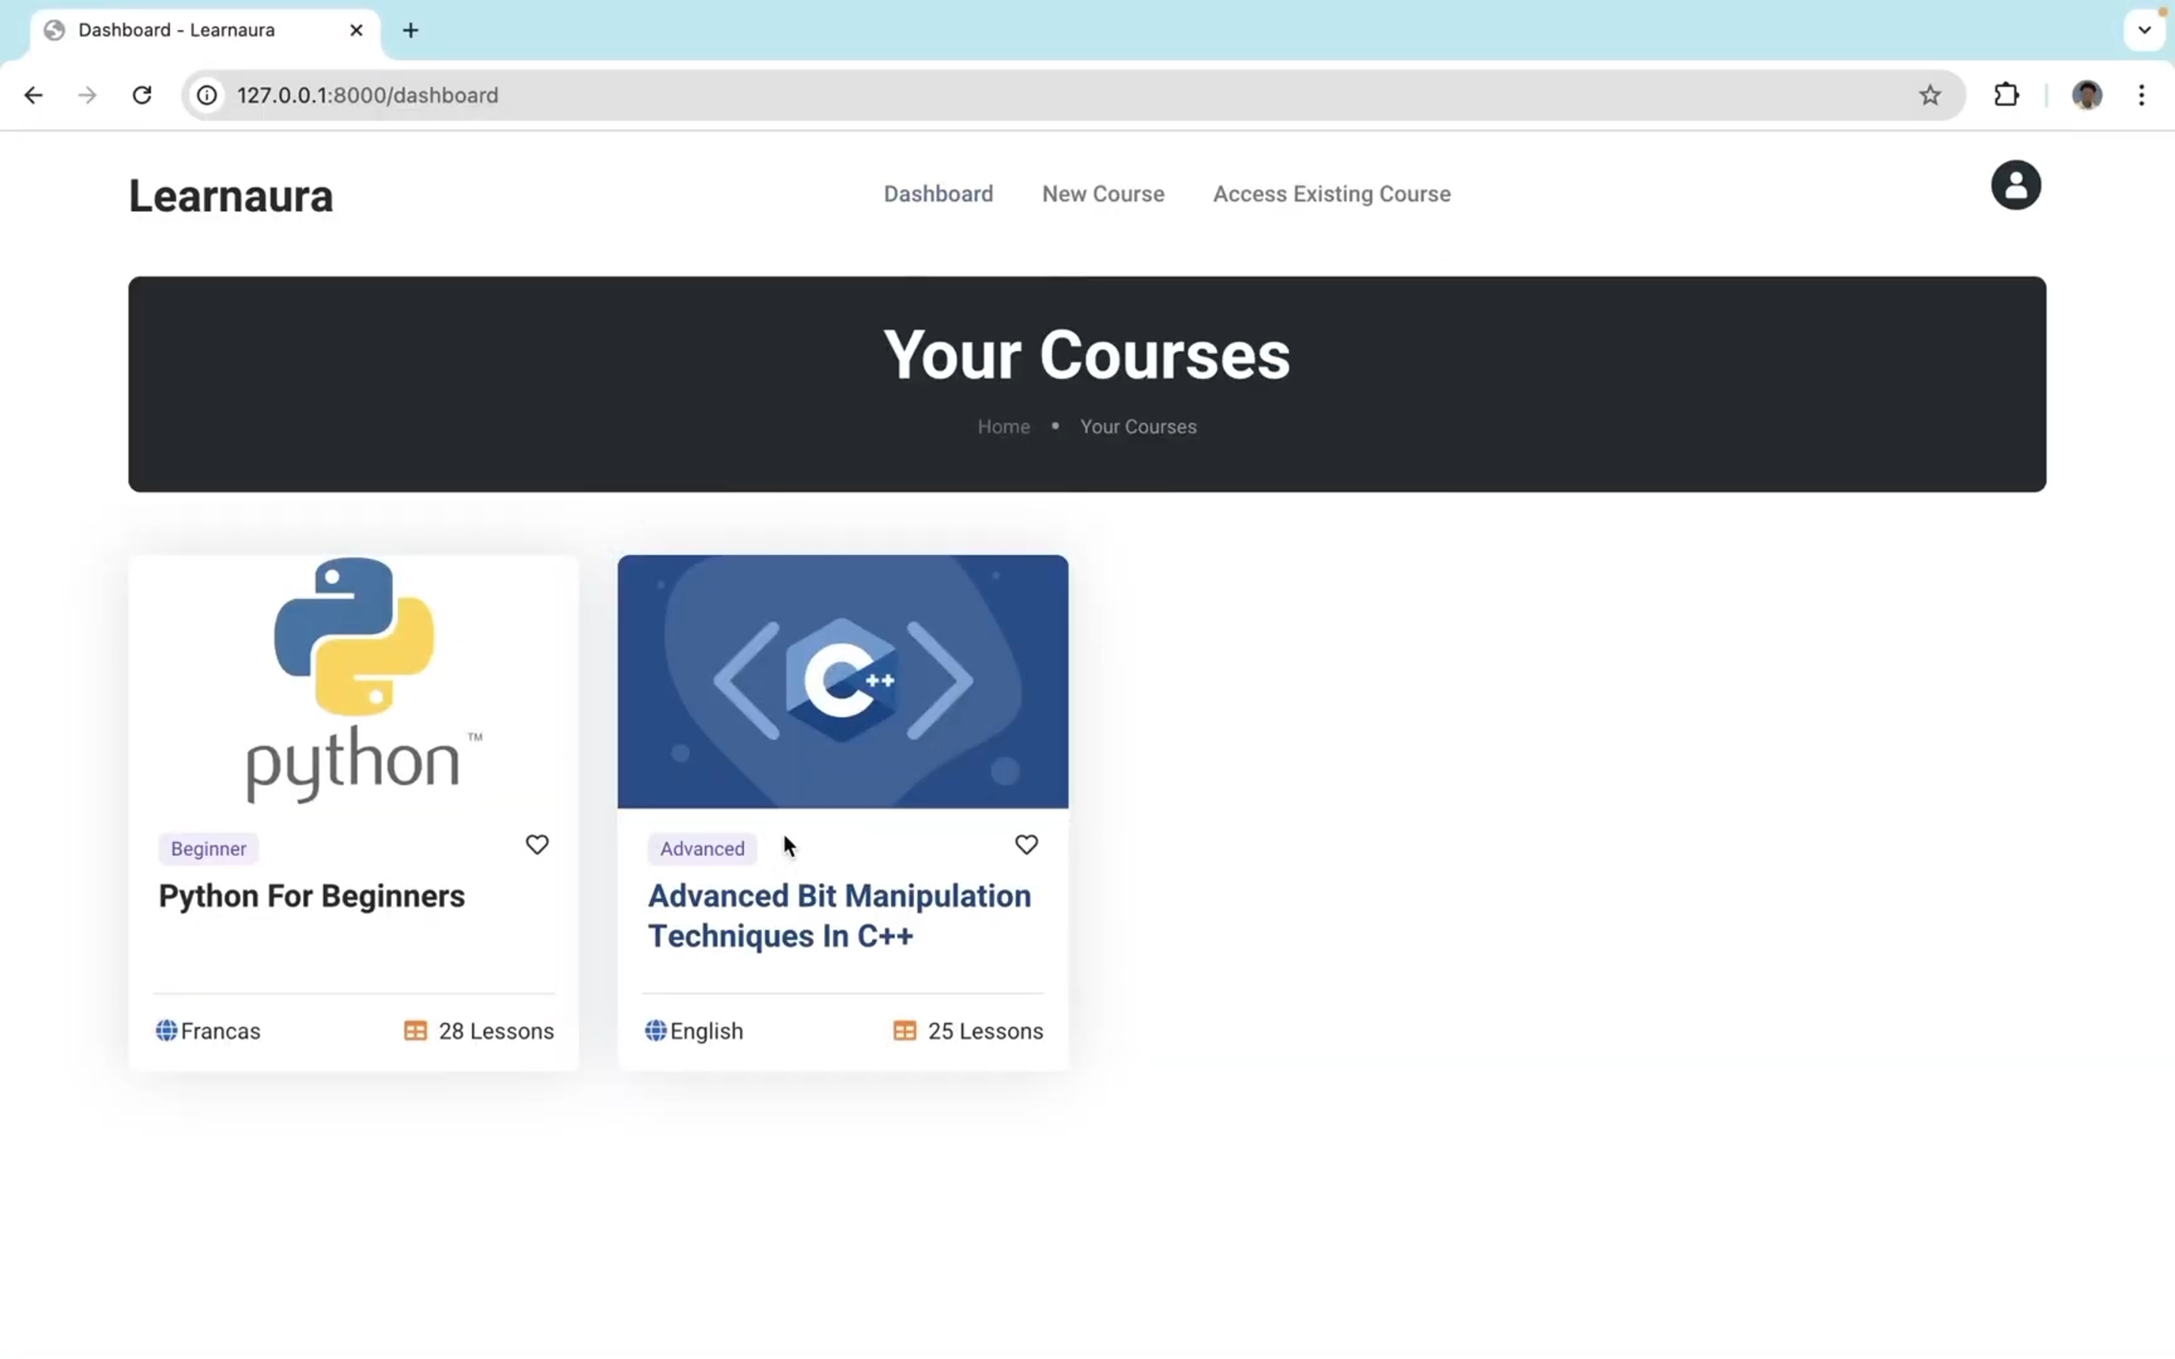
Task: Click the Home breadcrumb link
Action: [x=1003, y=427]
